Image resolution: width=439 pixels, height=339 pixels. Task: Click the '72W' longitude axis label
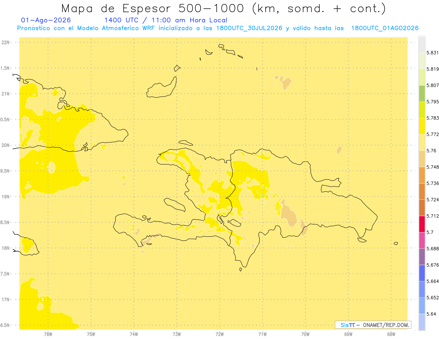(219, 334)
